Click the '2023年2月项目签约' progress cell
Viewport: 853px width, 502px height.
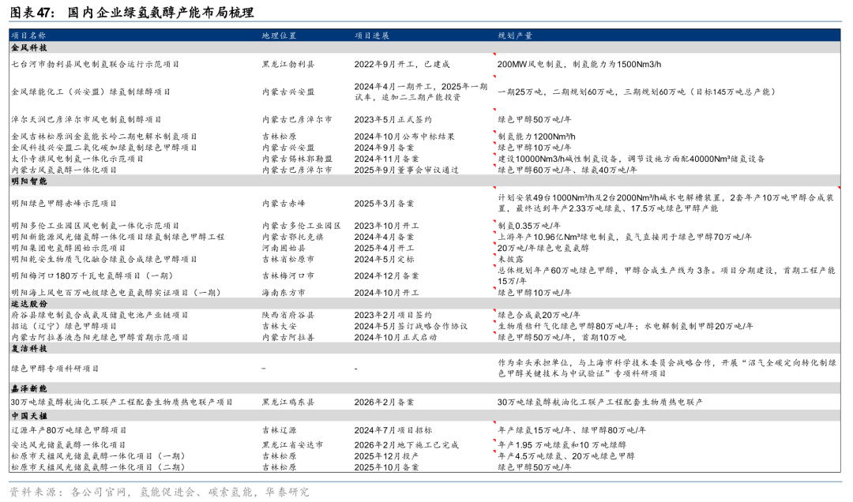(x=393, y=315)
